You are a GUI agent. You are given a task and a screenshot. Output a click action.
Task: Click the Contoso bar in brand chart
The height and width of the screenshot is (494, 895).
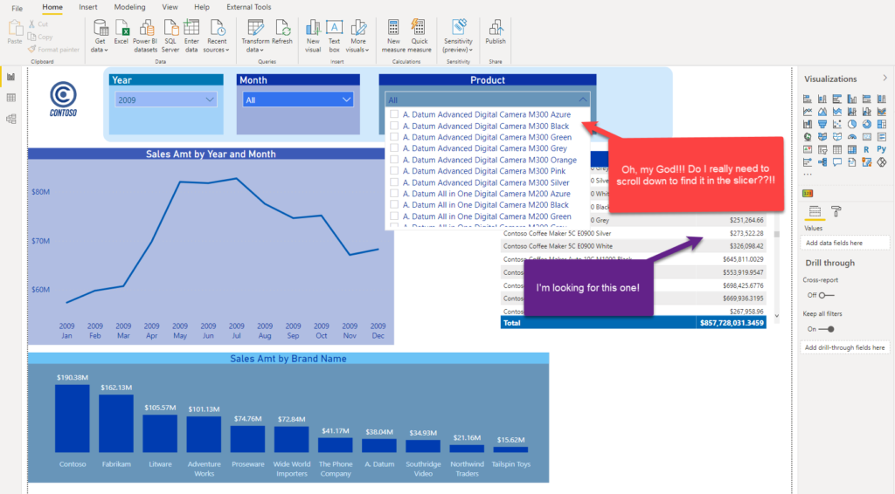pos(73,418)
